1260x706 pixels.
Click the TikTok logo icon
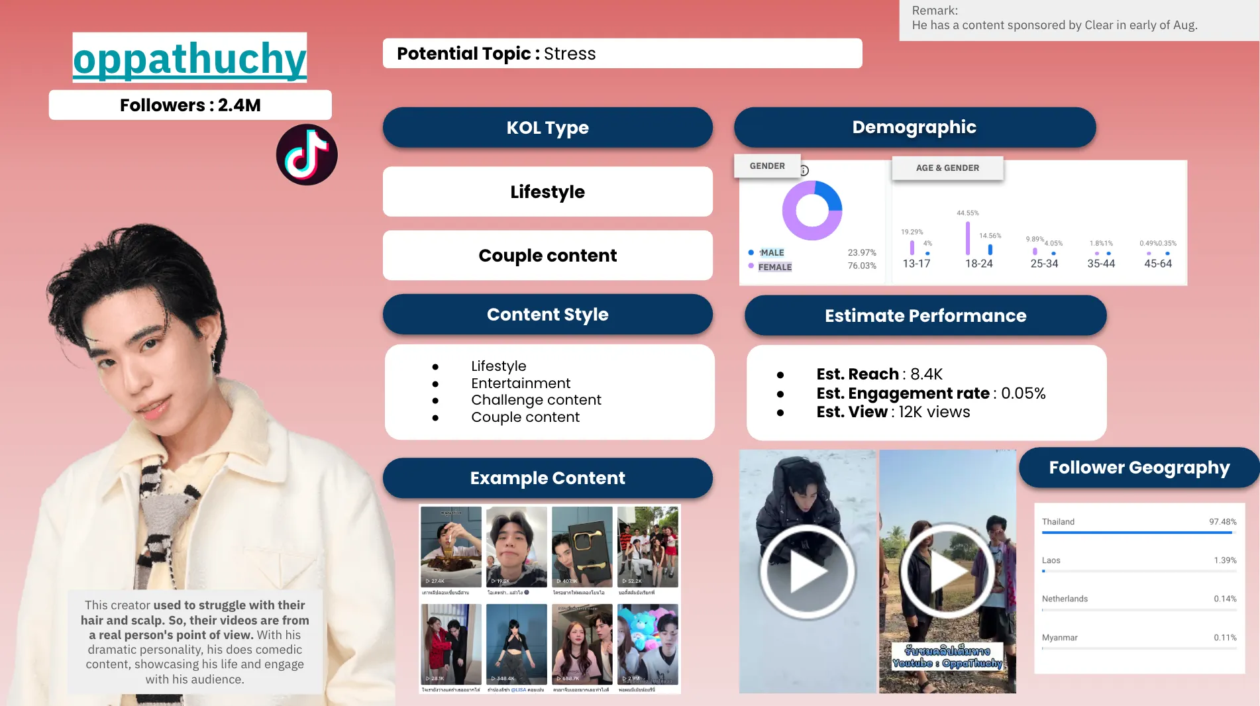click(307, 154)
